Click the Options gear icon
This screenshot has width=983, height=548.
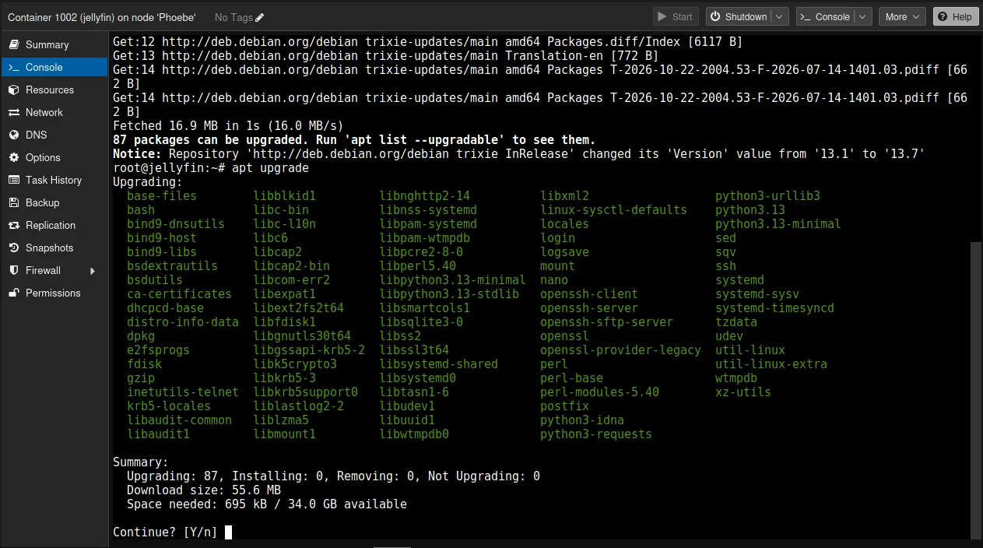click(x=13, y=157)
